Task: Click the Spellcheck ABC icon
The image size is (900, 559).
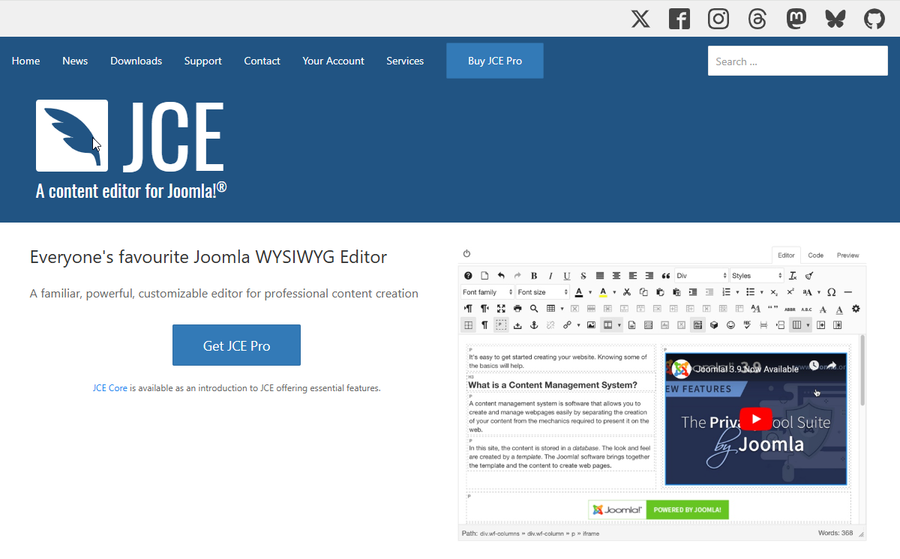Action: tap(747, 325)
